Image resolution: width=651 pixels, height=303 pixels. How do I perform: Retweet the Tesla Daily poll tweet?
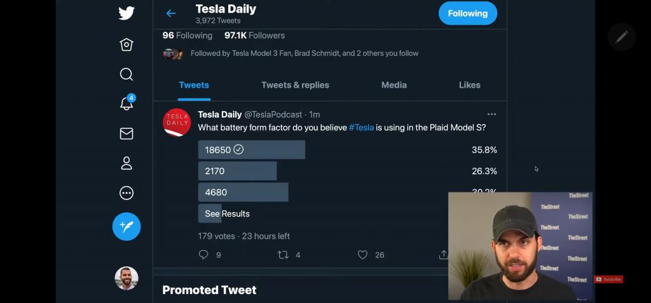(283, 255)
